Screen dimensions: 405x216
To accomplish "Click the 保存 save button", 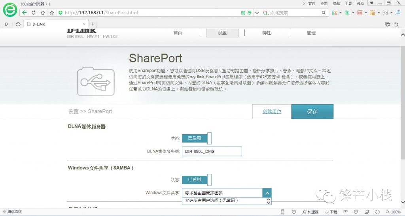I will [x=312, y=112].
